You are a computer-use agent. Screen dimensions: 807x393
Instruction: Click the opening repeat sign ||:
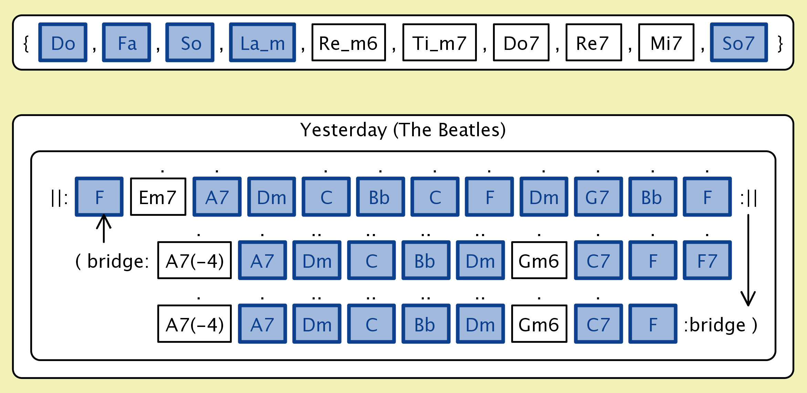tap(59, 198)
